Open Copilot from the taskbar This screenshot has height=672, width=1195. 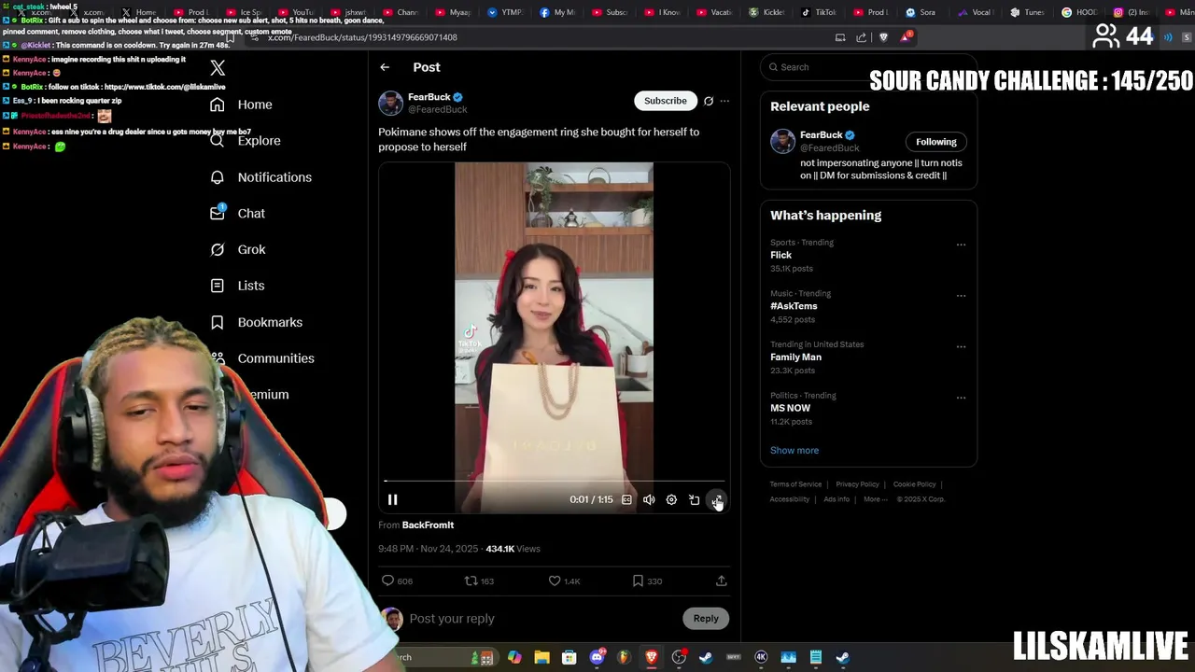pos(514,657)
